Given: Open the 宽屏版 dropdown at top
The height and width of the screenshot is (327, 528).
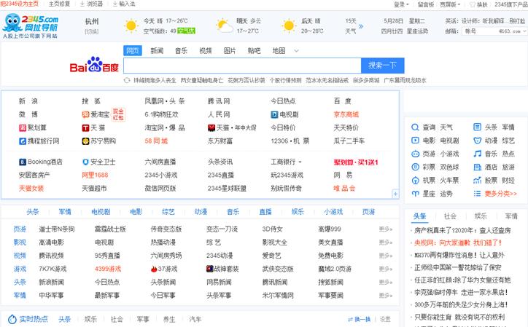Looking at the screenshot, I should (x=450, y=4).
